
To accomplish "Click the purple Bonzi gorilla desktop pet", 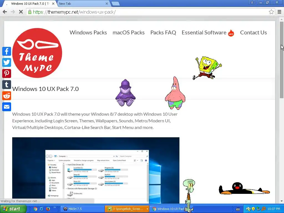I will 125,93.
